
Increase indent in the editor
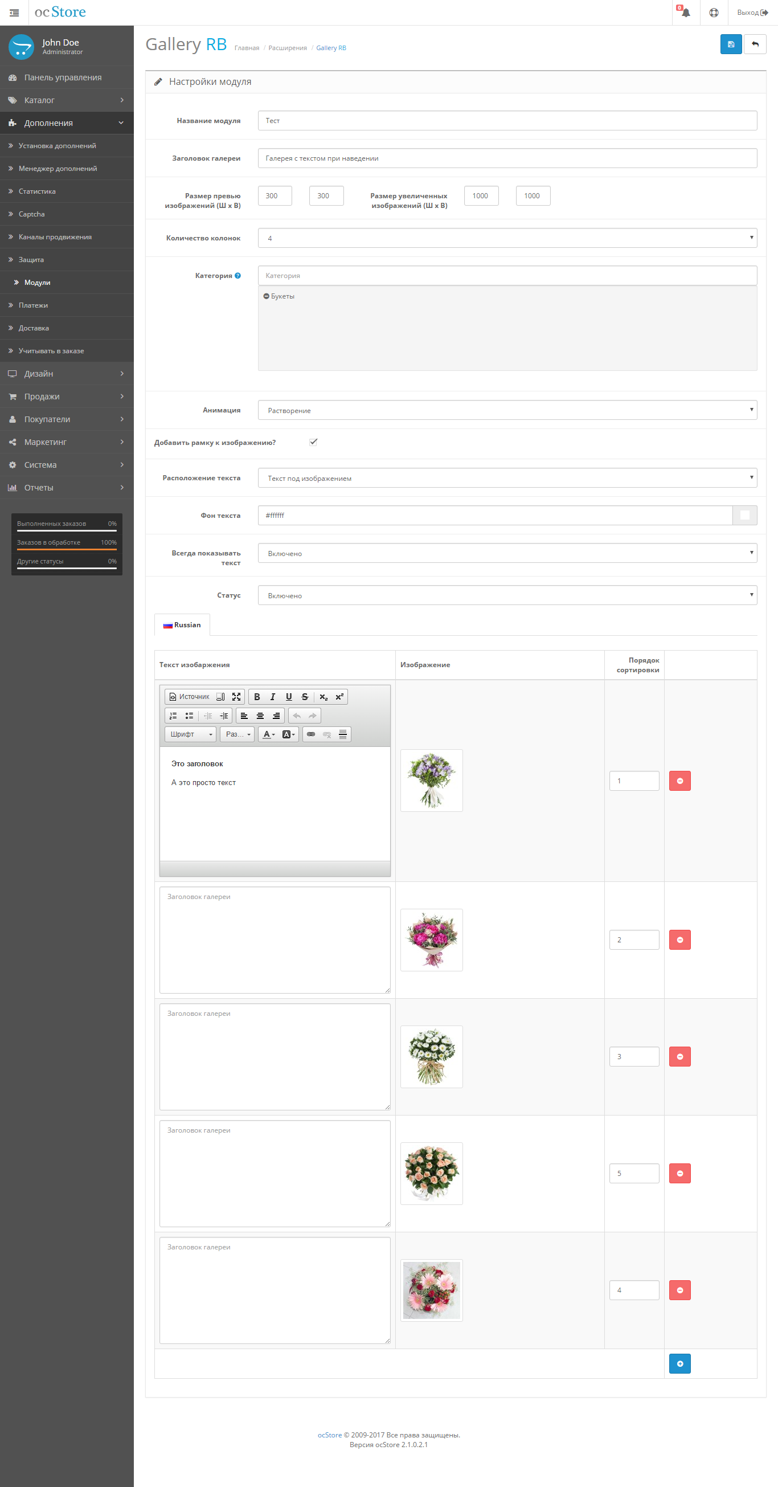(224, 716)
